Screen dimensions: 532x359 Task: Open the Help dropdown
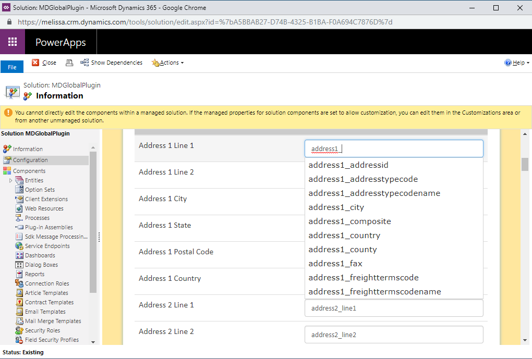click(x=517, y=63)
